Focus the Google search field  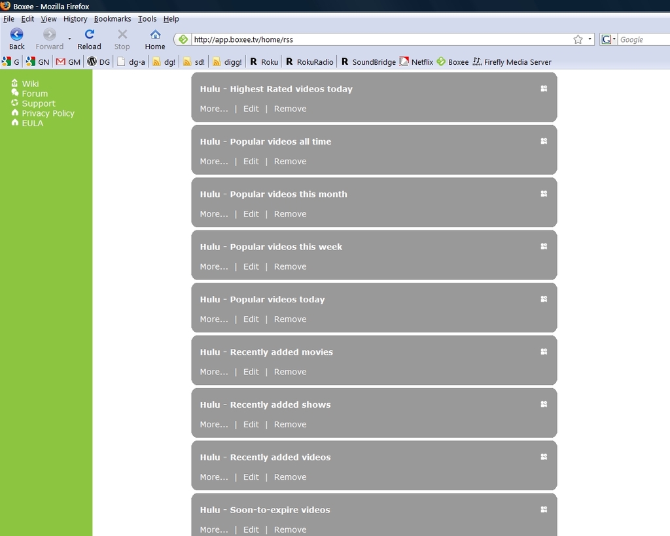[x=644, y=39]
